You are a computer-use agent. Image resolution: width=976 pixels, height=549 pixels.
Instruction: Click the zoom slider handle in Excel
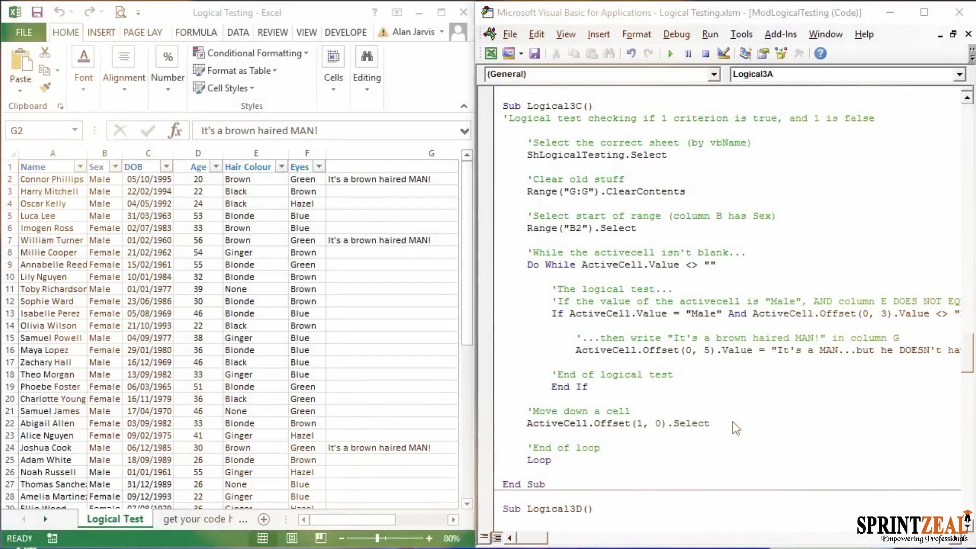tap(377, 538)
